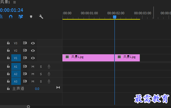Add a marker with the marker icon
The image size is (171, 108).
(x=31, y=17)
